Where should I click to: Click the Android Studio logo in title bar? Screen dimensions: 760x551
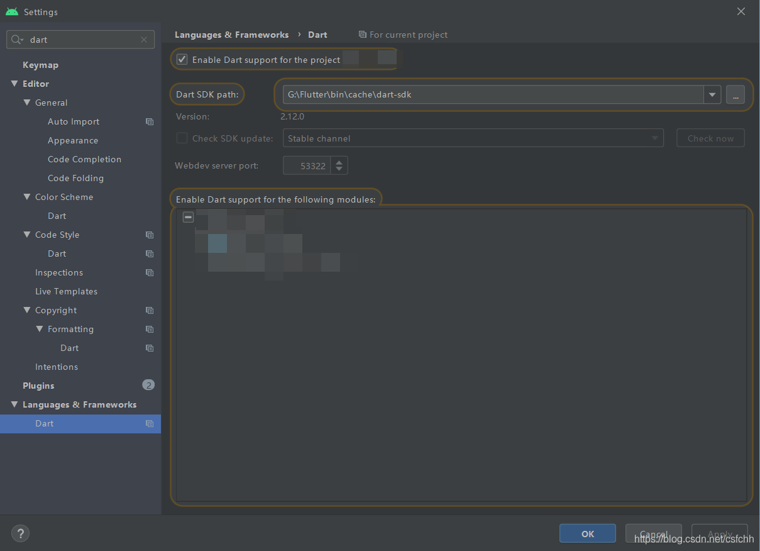[12, 12]
